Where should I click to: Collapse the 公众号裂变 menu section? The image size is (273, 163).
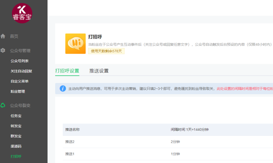(x=20, y=105)
